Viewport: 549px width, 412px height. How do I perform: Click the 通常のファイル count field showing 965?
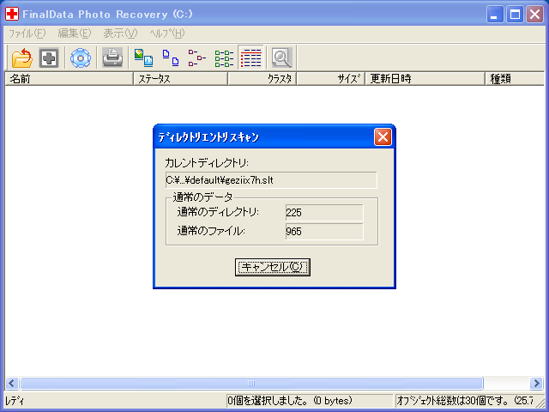coord(324,232)
